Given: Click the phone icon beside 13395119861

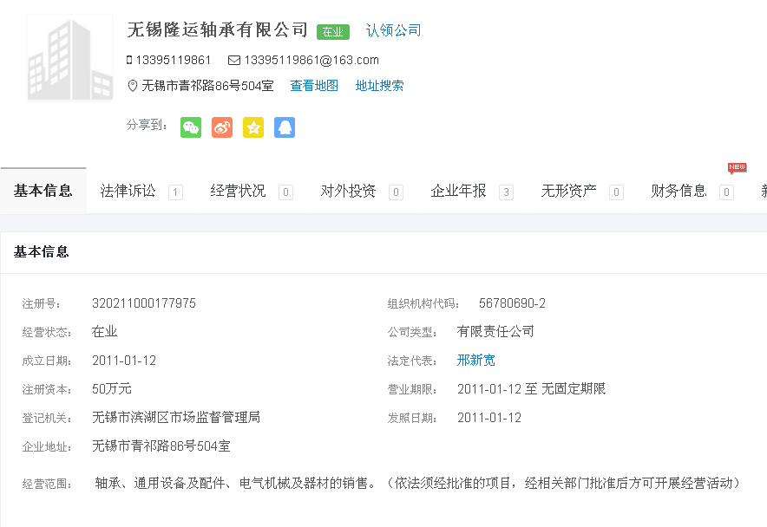Looking at the screenshot, I should [x=129, y=61].
